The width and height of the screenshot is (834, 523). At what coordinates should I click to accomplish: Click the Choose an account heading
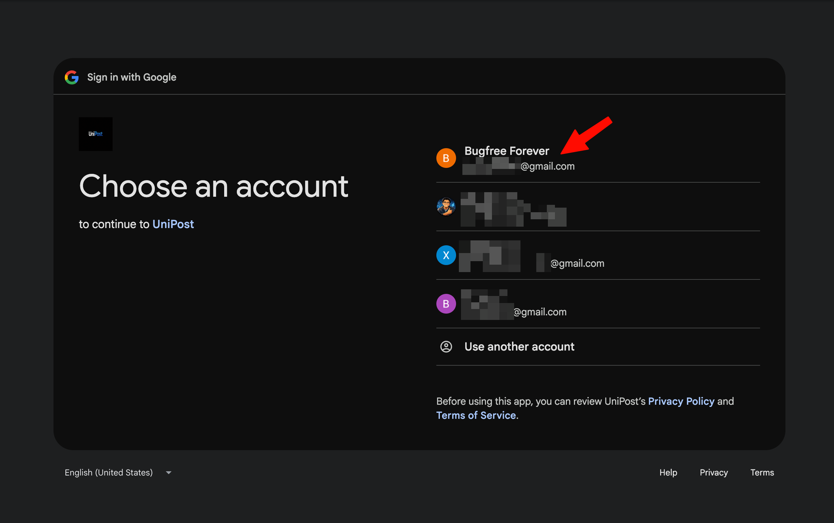214,187
